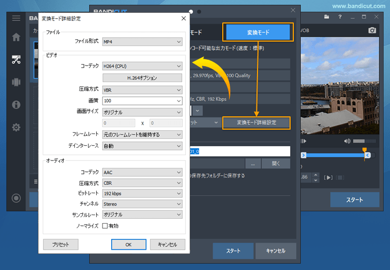Close the Bandicut export dialog
The height and width of the screenshot is (270, 390).
pyautogui.click(x=293, y=10)
